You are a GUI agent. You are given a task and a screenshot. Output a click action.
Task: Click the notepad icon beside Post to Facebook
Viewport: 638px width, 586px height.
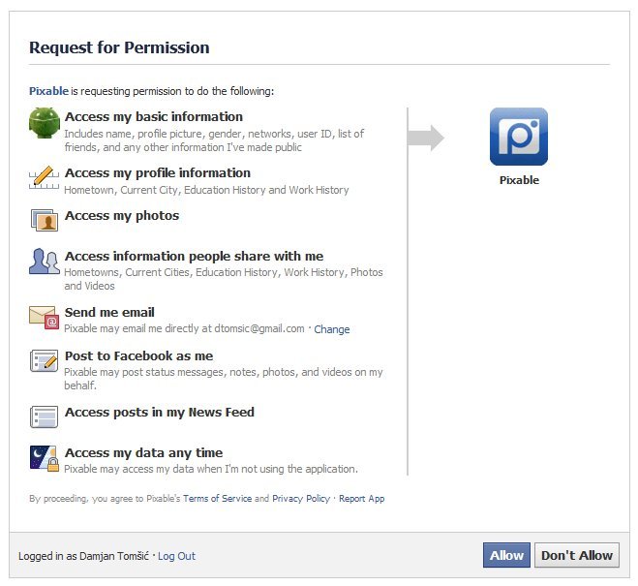(x=45, y=361)
